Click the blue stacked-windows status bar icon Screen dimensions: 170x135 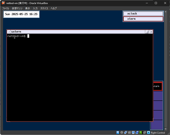click(137, 133)
